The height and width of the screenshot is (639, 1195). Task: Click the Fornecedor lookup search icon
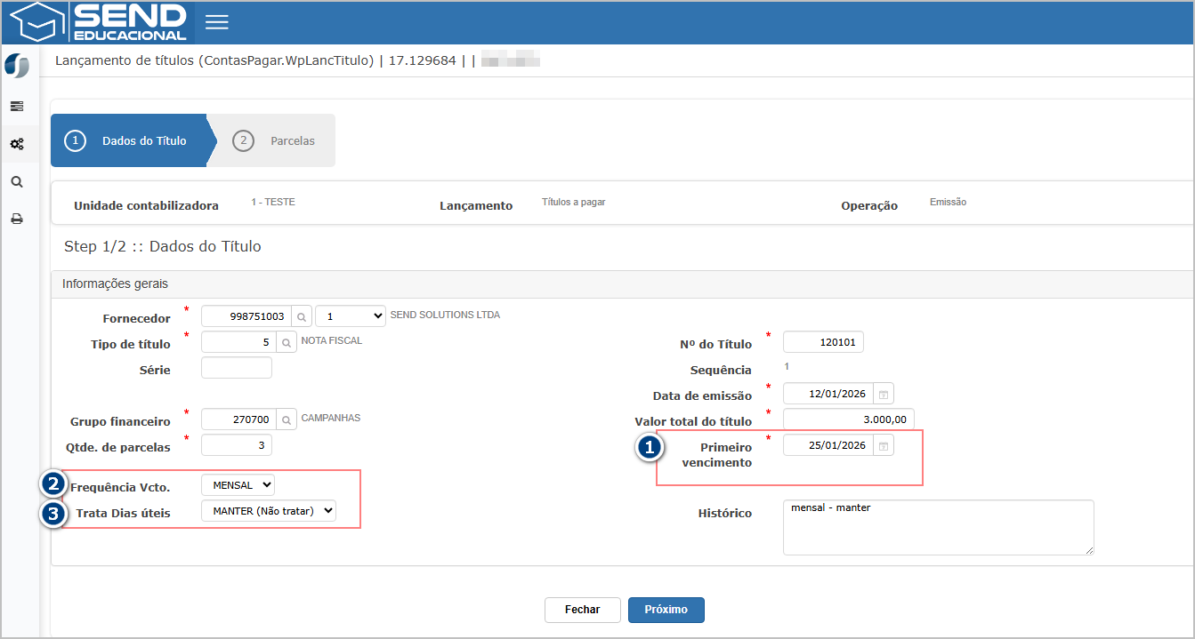[x=302, y=316]
